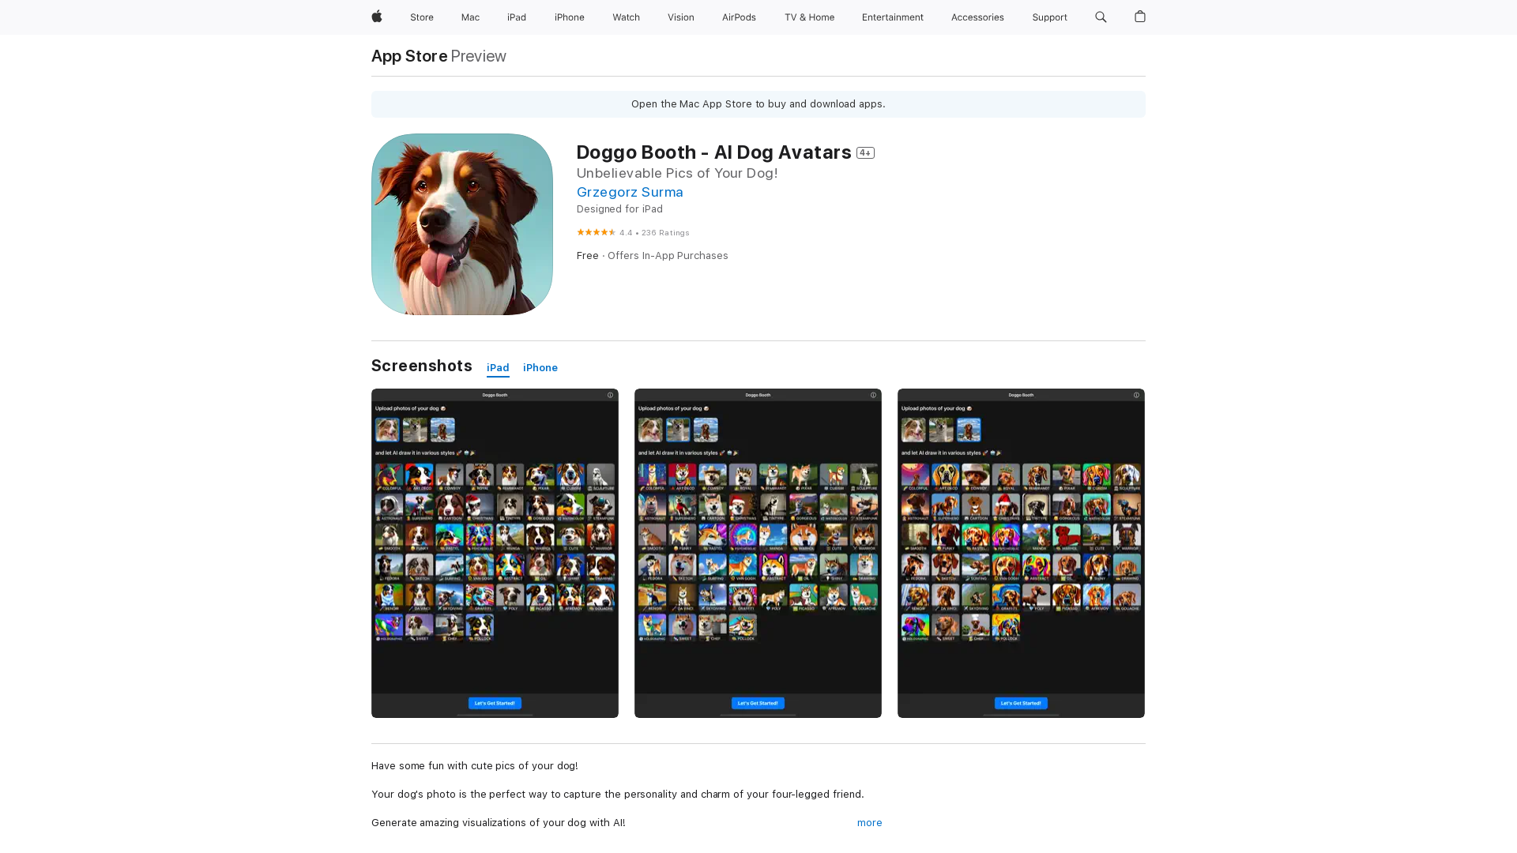Open the iPhone navigation item
The image size is (1517, 853).
[x=570, y=17]
